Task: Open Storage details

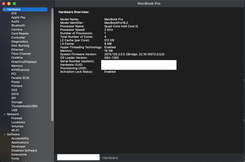Action: [17, 102]
